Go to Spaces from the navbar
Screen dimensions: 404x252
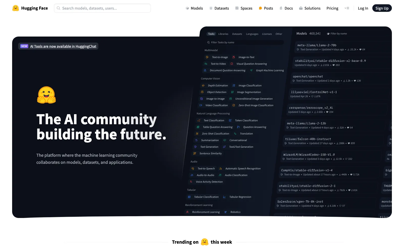coord(244,8)
